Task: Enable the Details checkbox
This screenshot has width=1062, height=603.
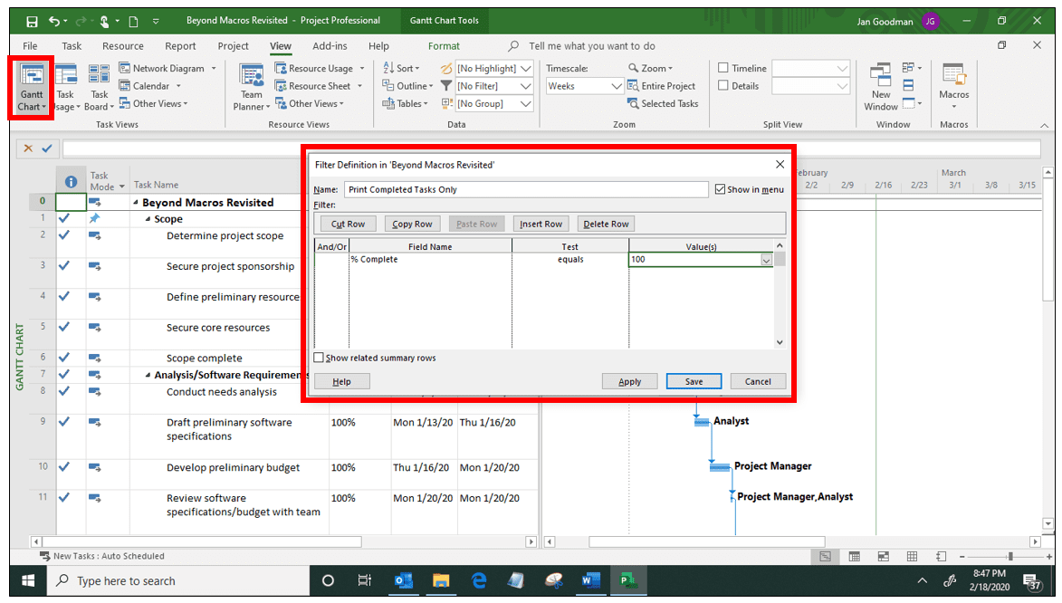Action: pyautogui.click(x=723, y=86)
